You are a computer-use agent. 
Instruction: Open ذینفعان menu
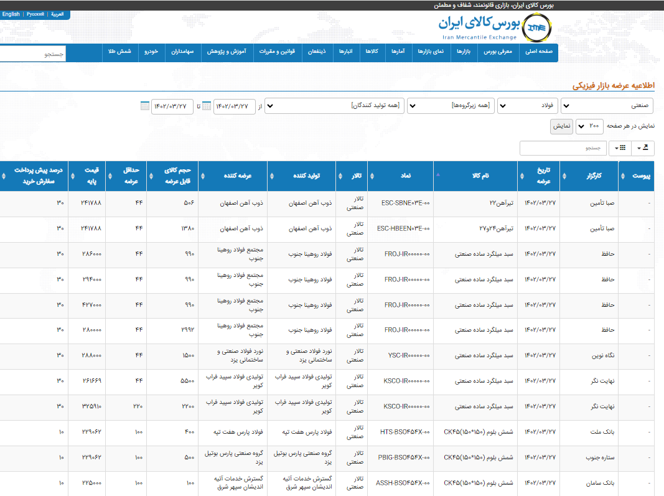coord(317,52)
